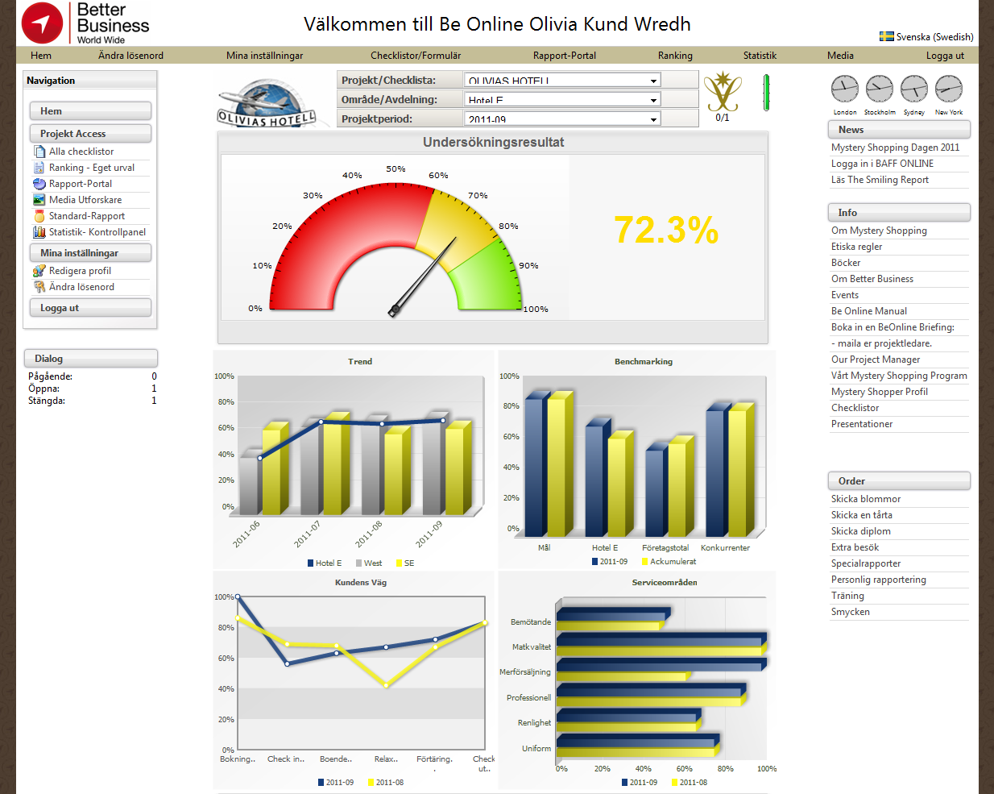This screenshot has height=794, width=994.
Task: Open the Our Project Manager link
Action: point(876,360)
